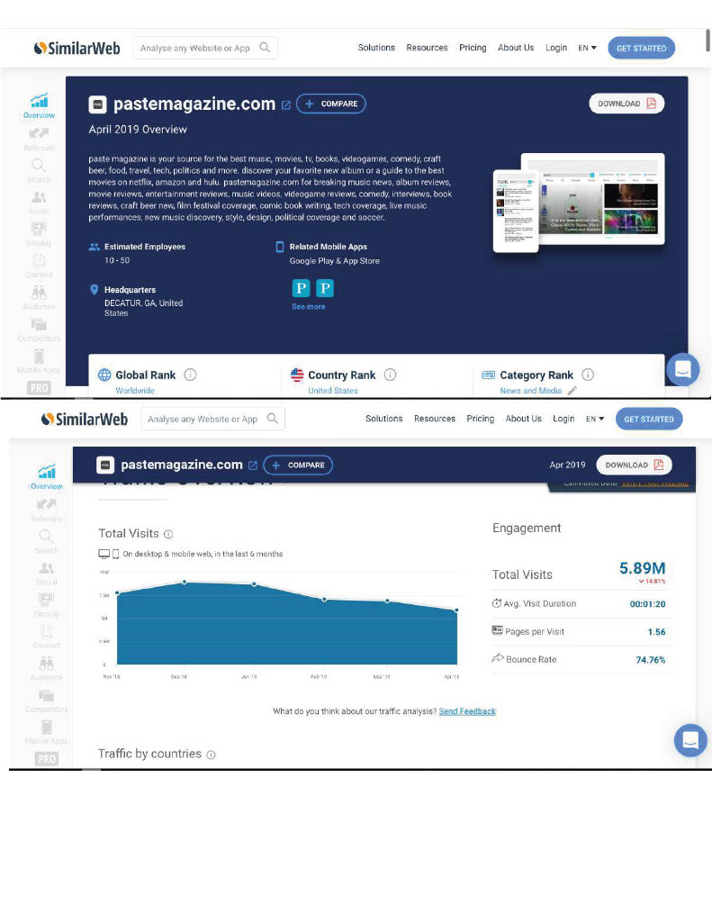Click the 5.89M total visits value

pyautogui.click(x=642, y=569)
